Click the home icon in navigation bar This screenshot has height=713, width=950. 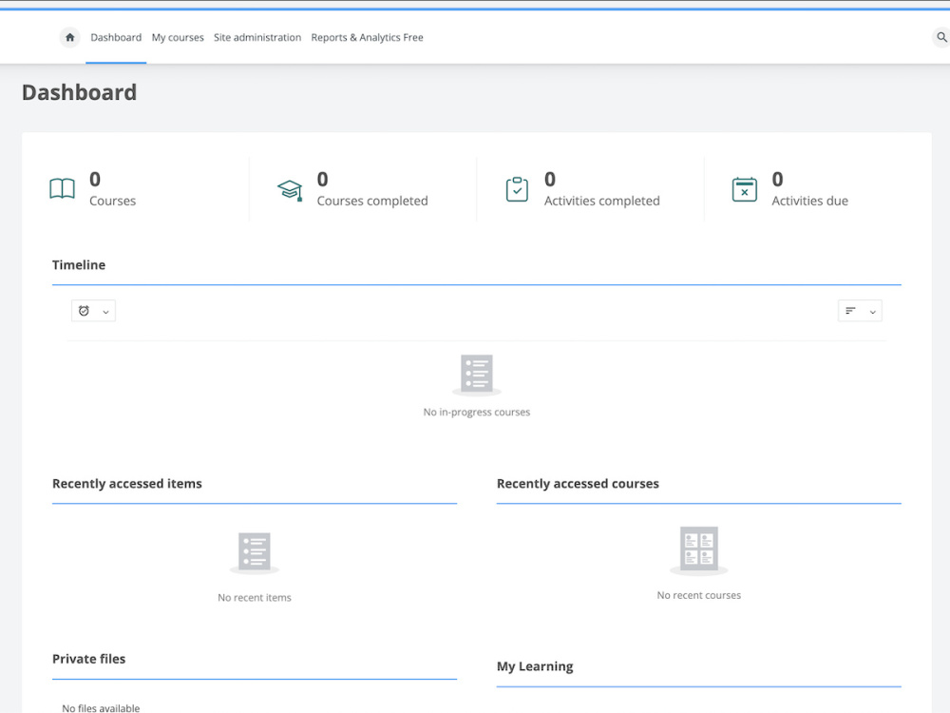(69, 38)
